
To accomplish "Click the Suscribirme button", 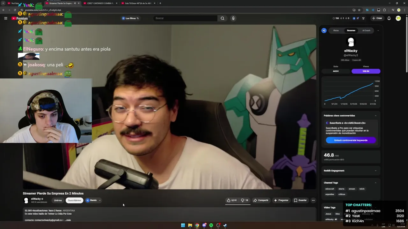I will [x=74, y=200].
